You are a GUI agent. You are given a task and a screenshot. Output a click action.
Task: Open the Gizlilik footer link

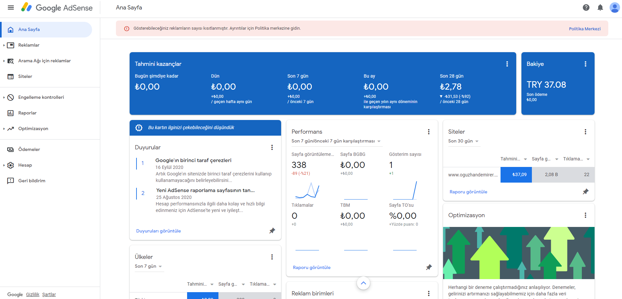pyautogui.click(x=33, y=294)
